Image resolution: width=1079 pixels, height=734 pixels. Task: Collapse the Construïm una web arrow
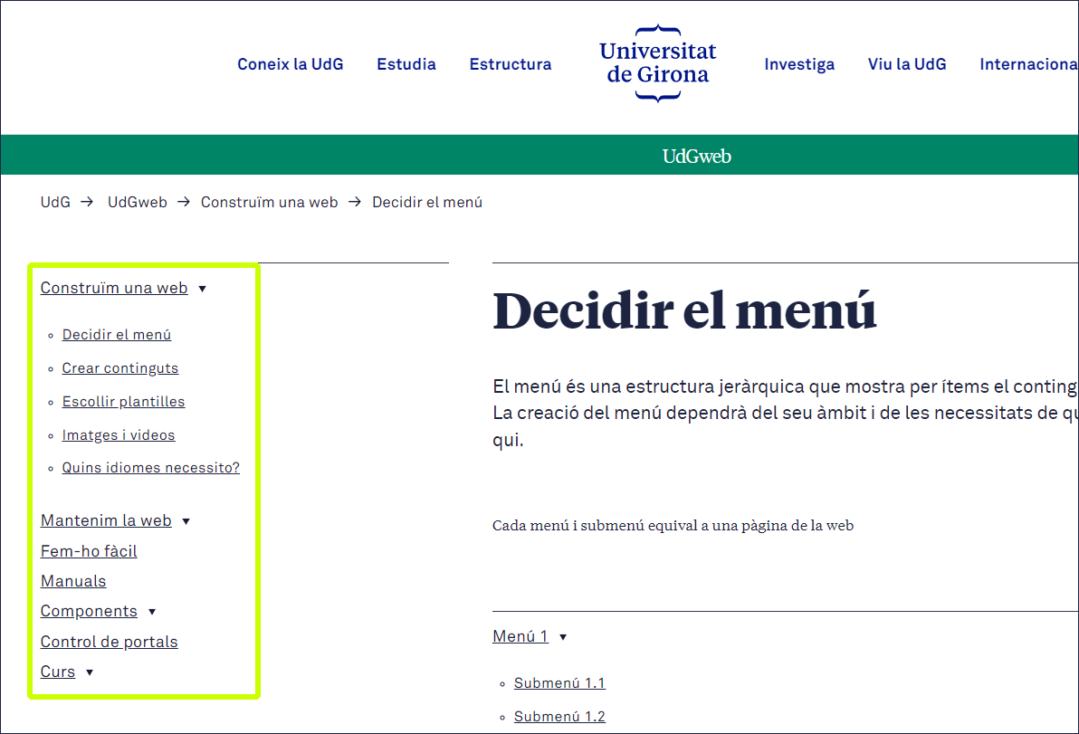(x=202, y=289)
